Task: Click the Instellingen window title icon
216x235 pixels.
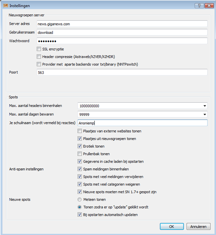Action: [6, 6]
